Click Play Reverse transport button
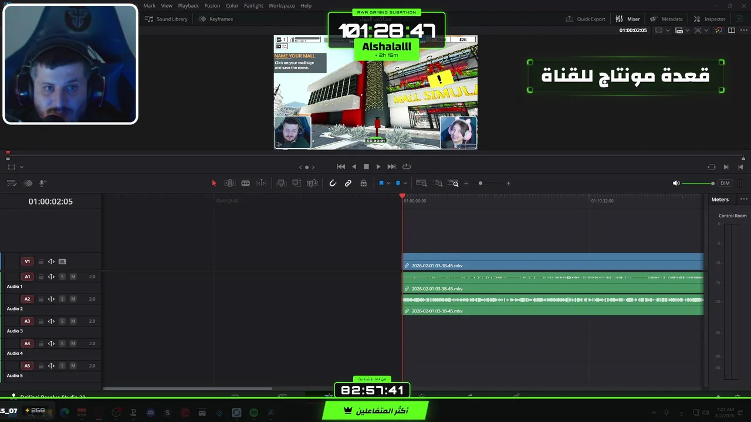Image resolution: width=751 pixels, height=422 pixels. coord(354,167)
